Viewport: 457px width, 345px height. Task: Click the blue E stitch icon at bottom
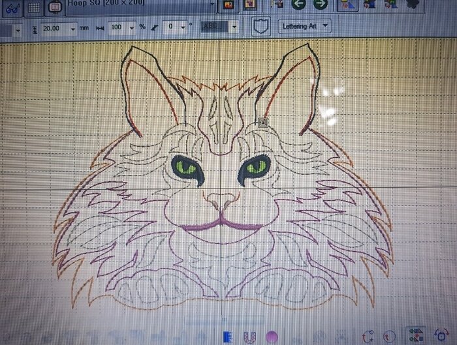click(228, 337)
